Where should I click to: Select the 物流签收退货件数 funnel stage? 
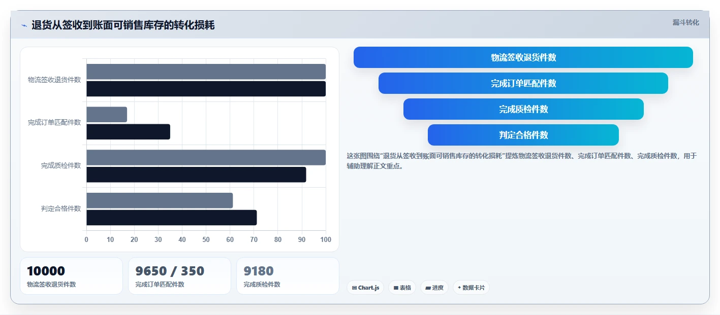coord(523,57)
